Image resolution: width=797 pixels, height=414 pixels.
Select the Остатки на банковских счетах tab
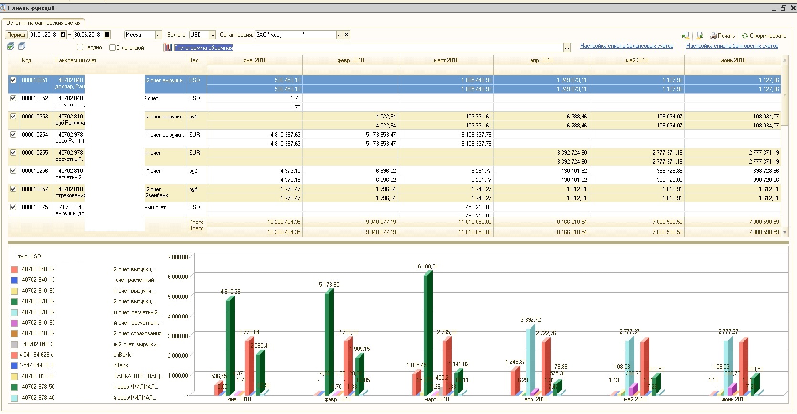tap(43, 23)
